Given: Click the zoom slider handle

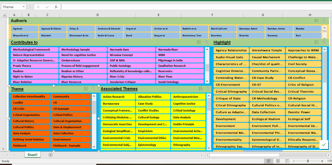Looking at the screenshot, I should tap(308, 161).
